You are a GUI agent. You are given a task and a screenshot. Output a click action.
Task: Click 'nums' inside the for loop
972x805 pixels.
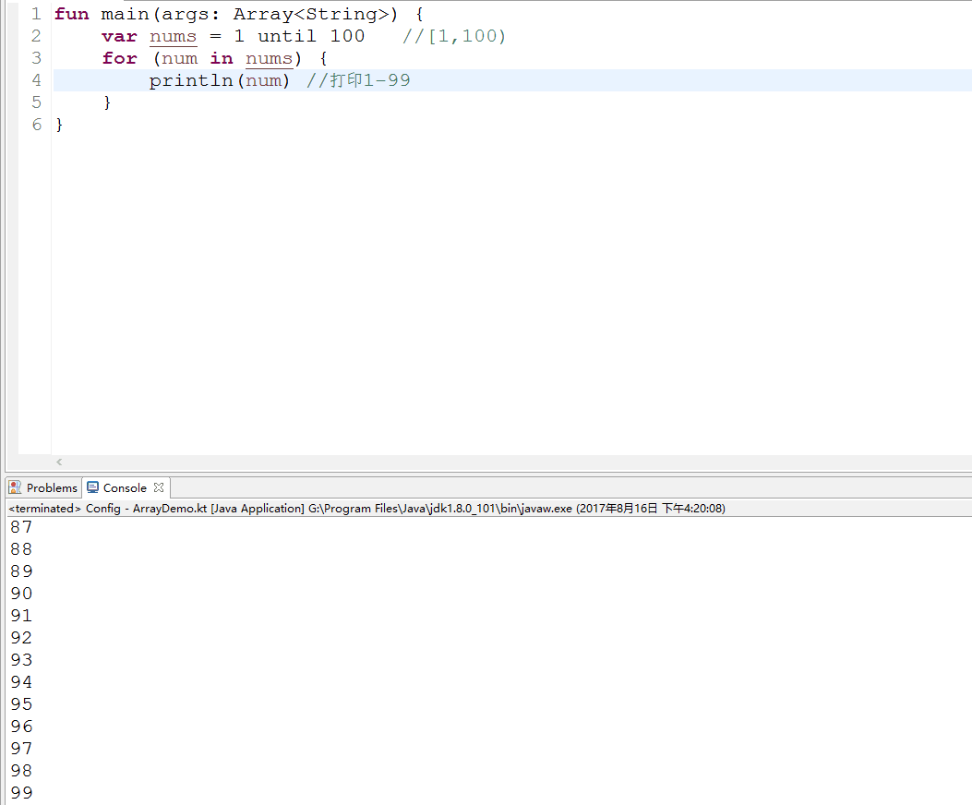click(x=269, y=57)
